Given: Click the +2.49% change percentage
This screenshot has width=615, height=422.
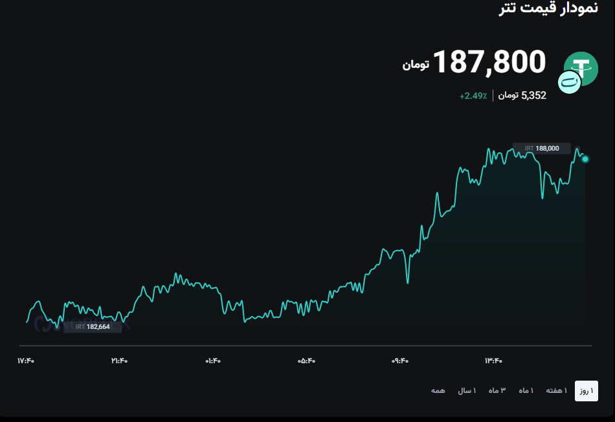Looking at the screenshot, I should pos(473,96).
